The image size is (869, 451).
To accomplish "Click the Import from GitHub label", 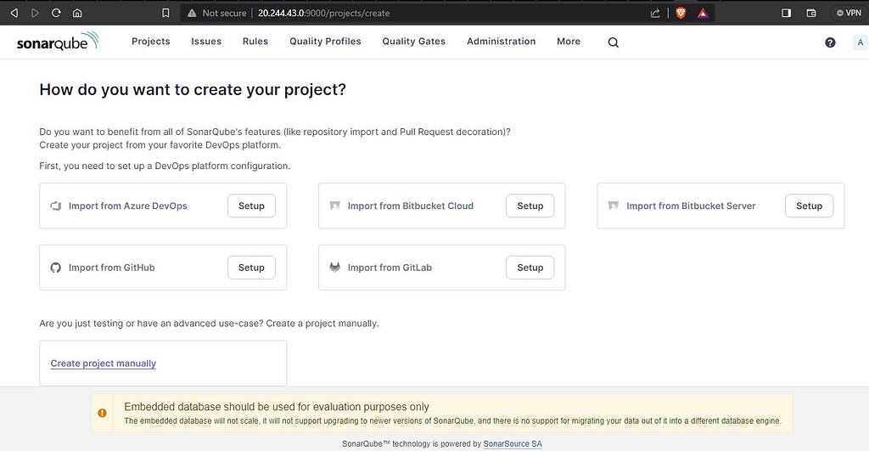I will [112, 268].
